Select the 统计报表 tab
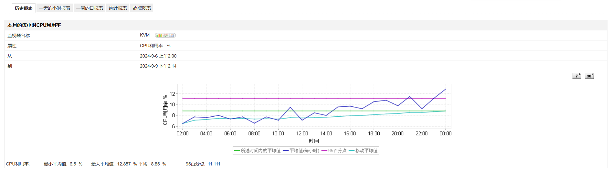Viewport: 611px width, 170px height. point(118,8)
